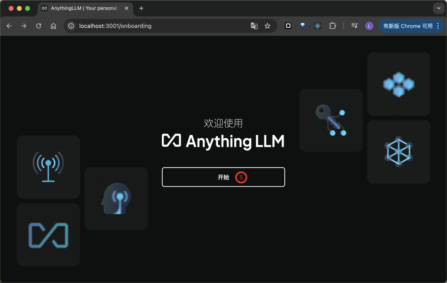Viewport: 447px width, 283px height.
Task: Click the browser forward arrow
Action: (24, 26)
